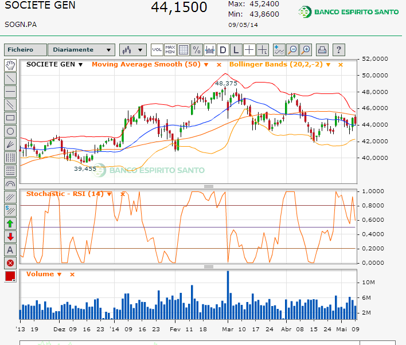
Task: Add green up arrow marker
Action: [x=10, y=224]
